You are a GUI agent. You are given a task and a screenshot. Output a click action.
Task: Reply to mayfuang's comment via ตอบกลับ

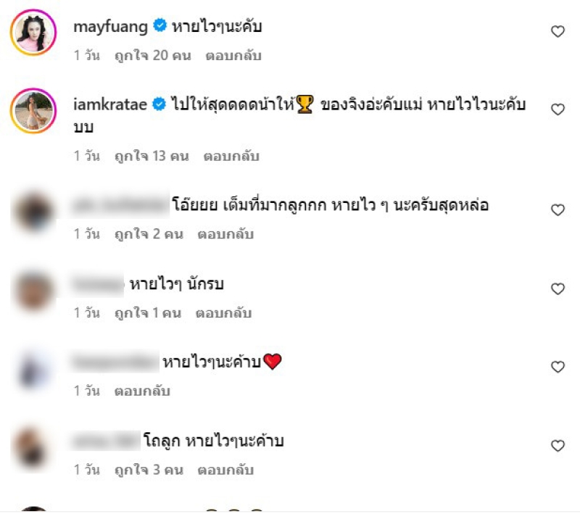(x=233, y=56)
